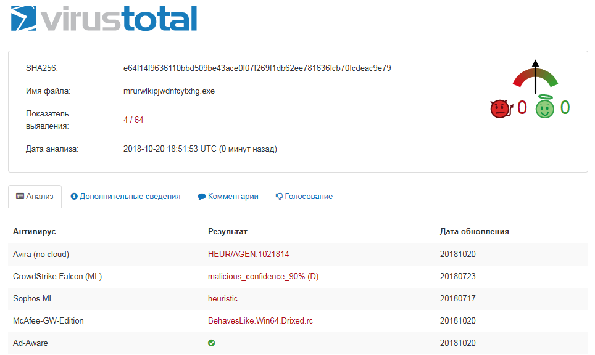Click the Результат column header
This screenshot has width=595, height=355.
click(x=228, y=232)
